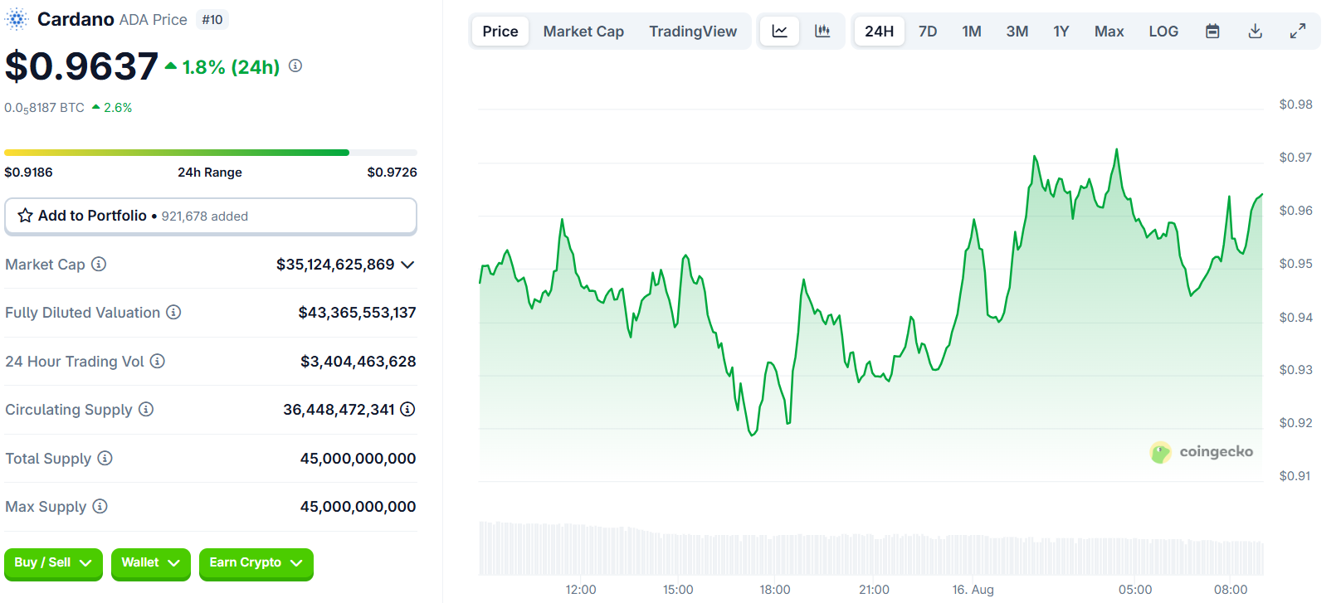The image size is (1341, 603).
Task: Switch to line chart view icon
Action: pyautogui.click(x=780, y=32)
